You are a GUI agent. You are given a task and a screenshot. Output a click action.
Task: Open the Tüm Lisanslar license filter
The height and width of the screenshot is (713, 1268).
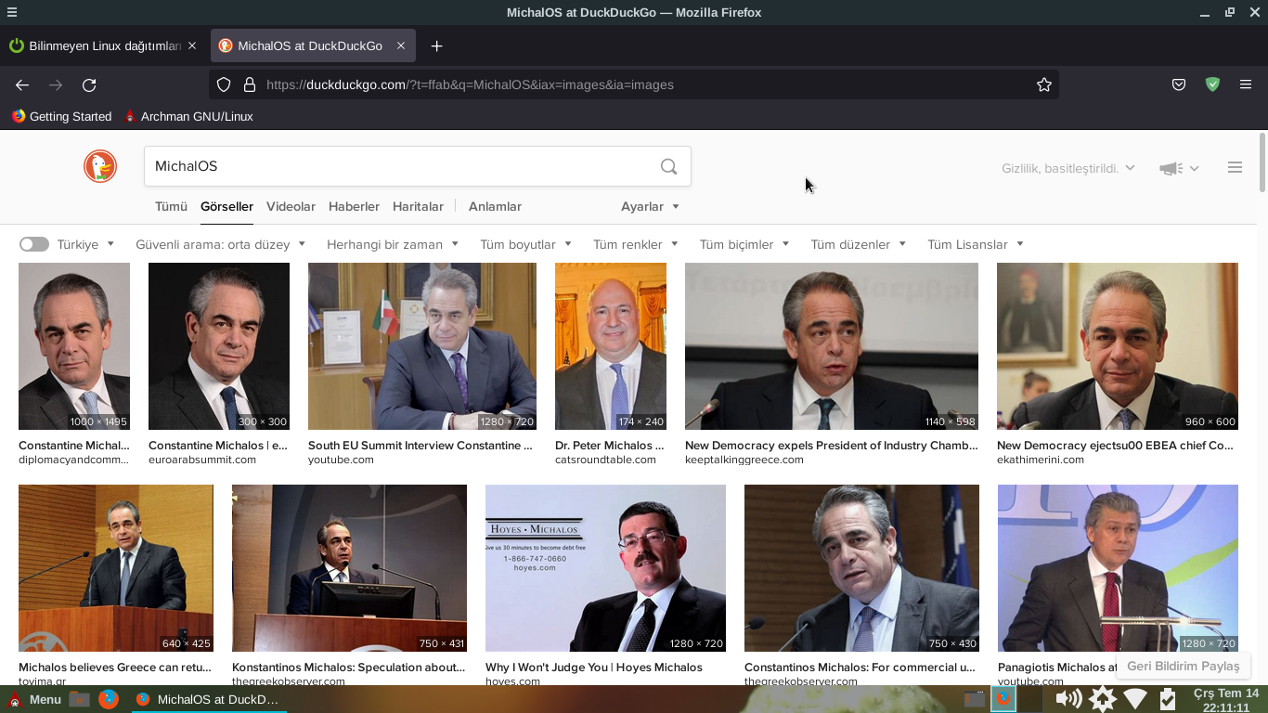pos(976,244)
